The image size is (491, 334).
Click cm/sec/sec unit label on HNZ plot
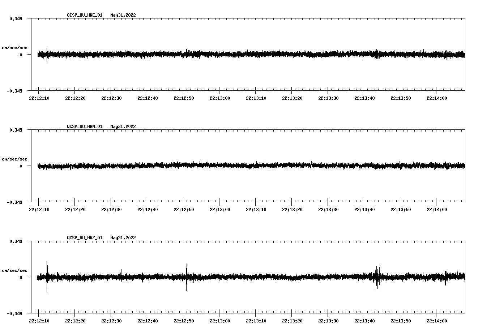[x=15, y=270]
